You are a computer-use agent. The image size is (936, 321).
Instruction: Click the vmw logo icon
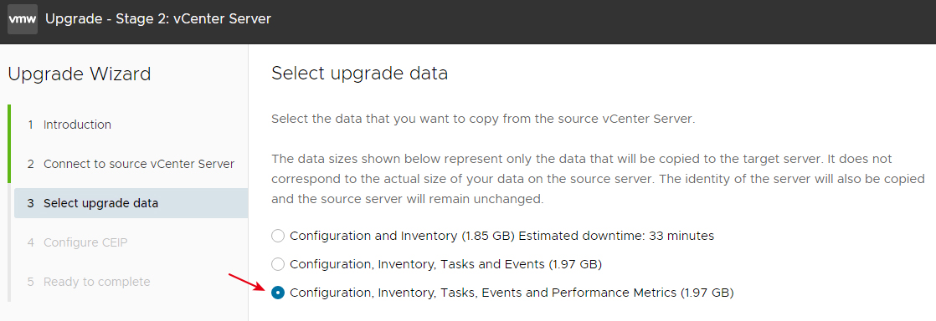pyautogui.click(x=23, y=19)
